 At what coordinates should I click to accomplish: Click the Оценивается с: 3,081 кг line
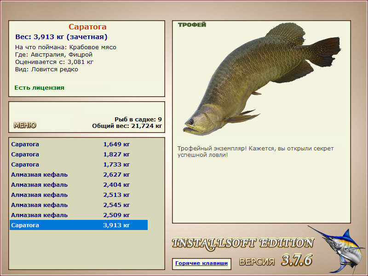pos(54,62)
